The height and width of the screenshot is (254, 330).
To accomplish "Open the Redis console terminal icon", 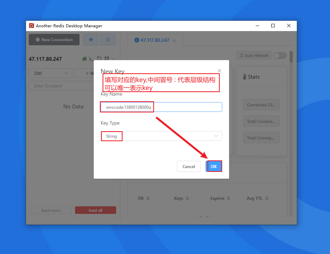I will coord(91,59).
